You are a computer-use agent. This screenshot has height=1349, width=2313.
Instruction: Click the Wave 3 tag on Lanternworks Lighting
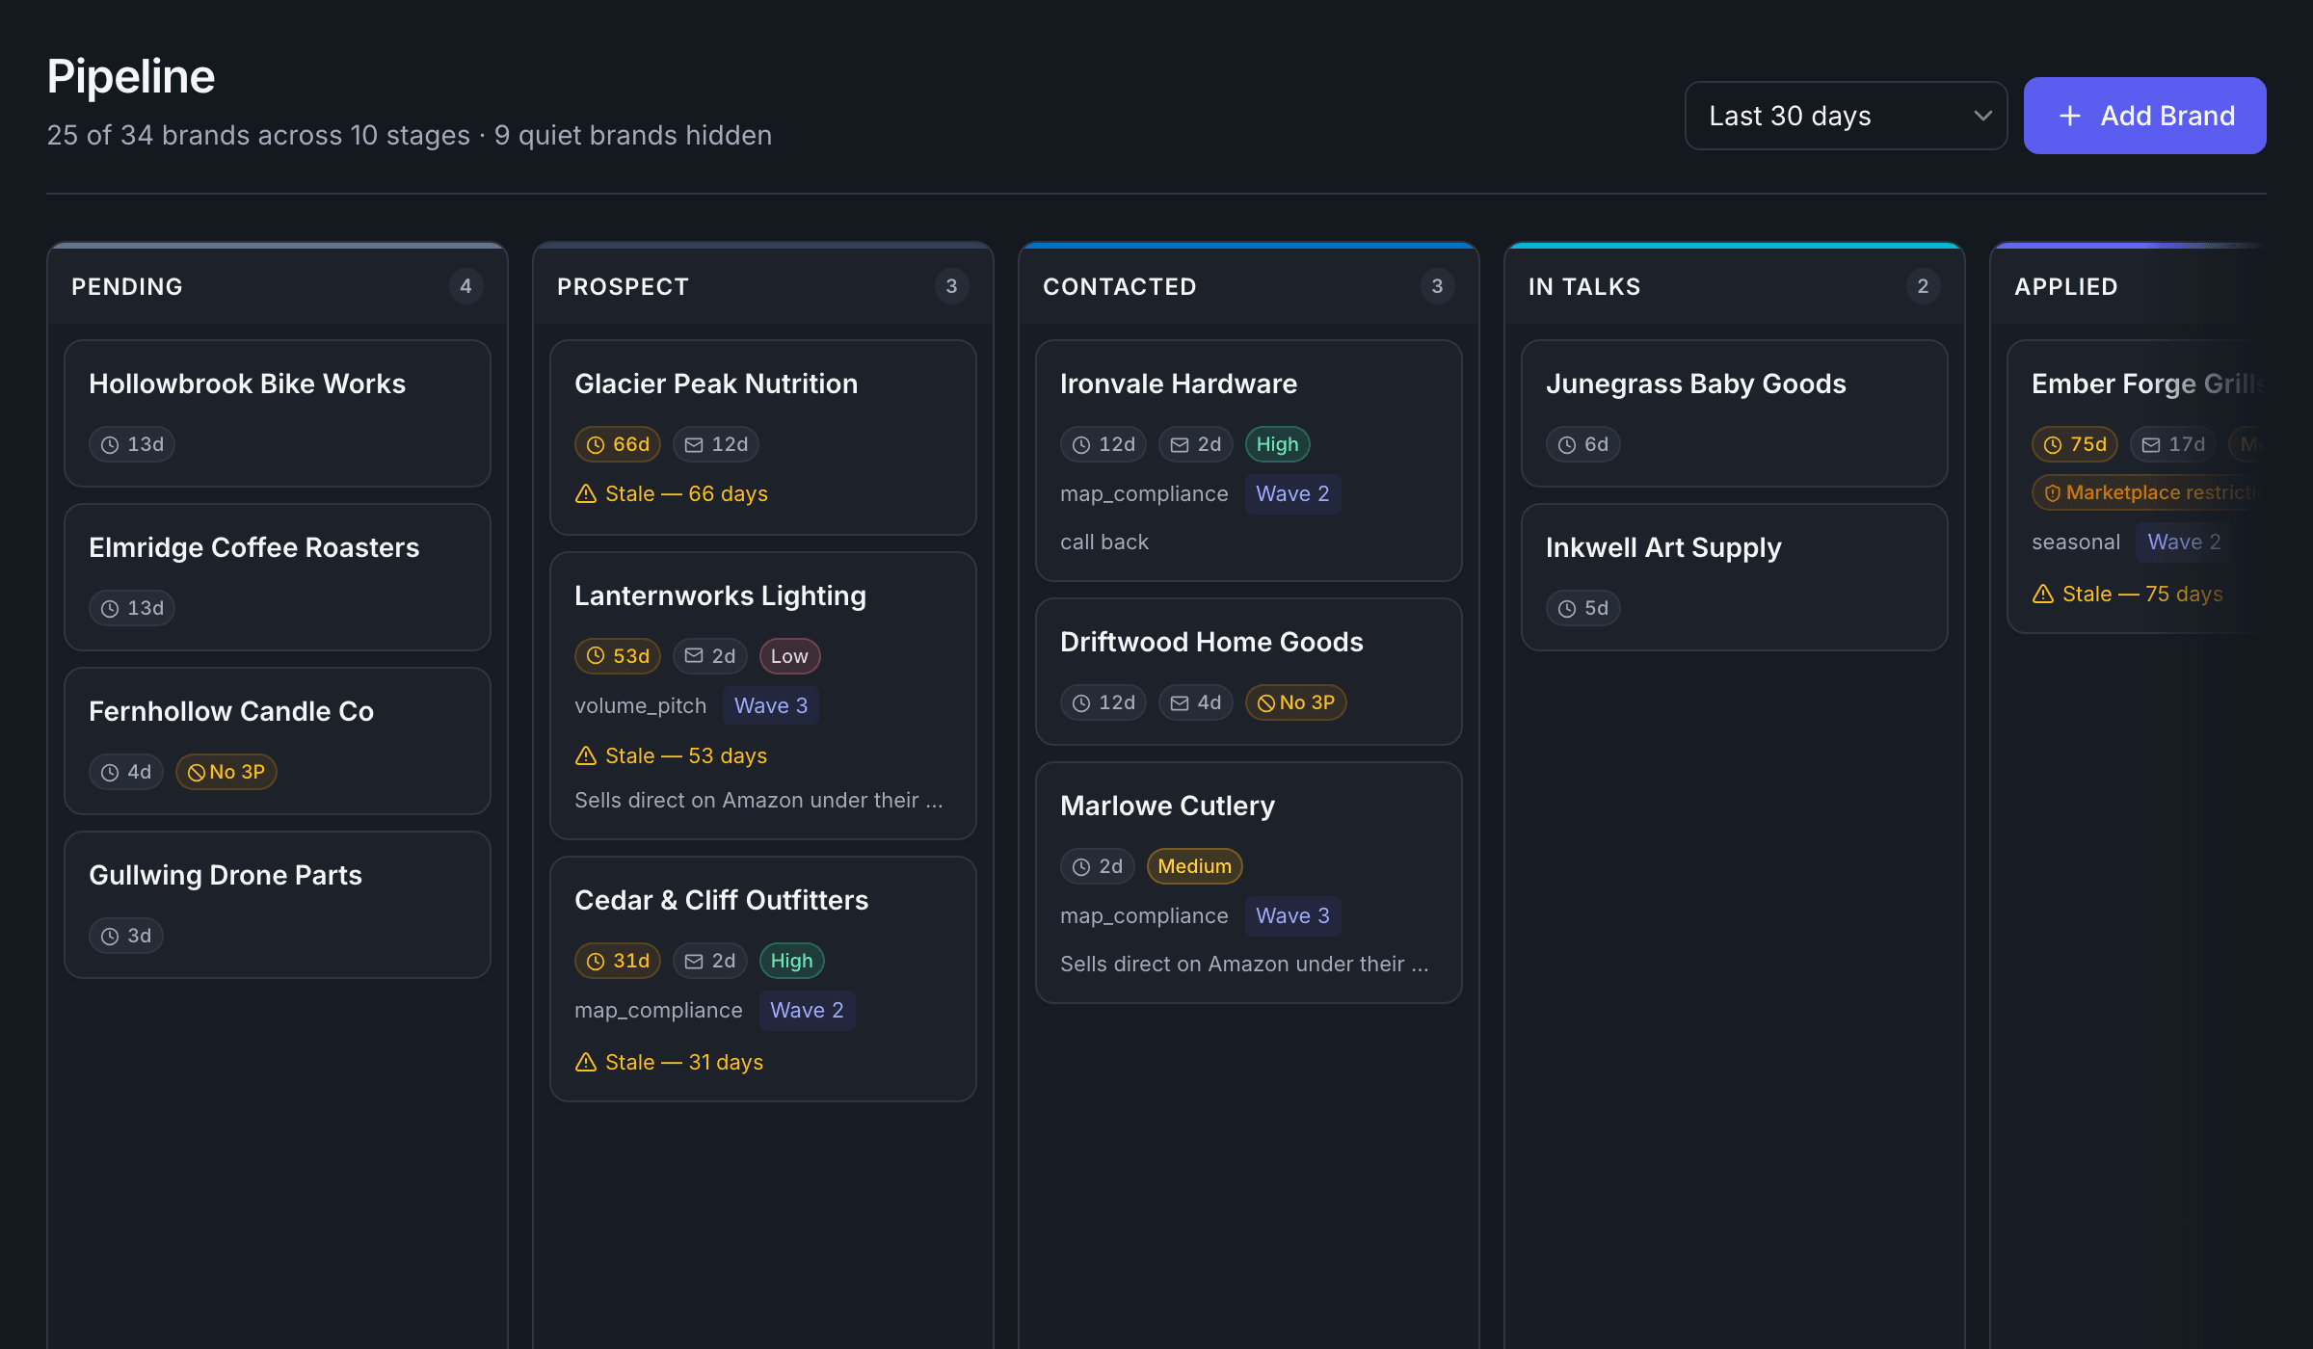(x=771, y=705)
